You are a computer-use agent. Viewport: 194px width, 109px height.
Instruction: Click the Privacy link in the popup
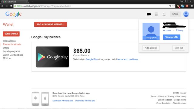(179, 30)
